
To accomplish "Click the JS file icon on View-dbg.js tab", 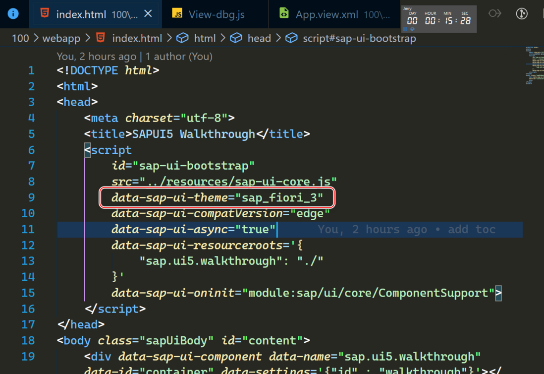I will (x=177, y=13).
